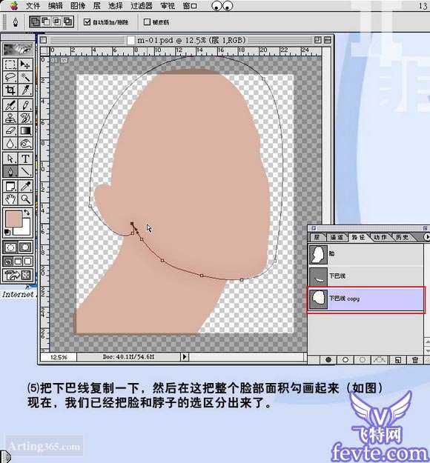Image resolution: width=430 pixels, height=463 pixels.
Task: Swap foreground and background colors arrow
Action: pyautogui.click(x=27, y=213)
